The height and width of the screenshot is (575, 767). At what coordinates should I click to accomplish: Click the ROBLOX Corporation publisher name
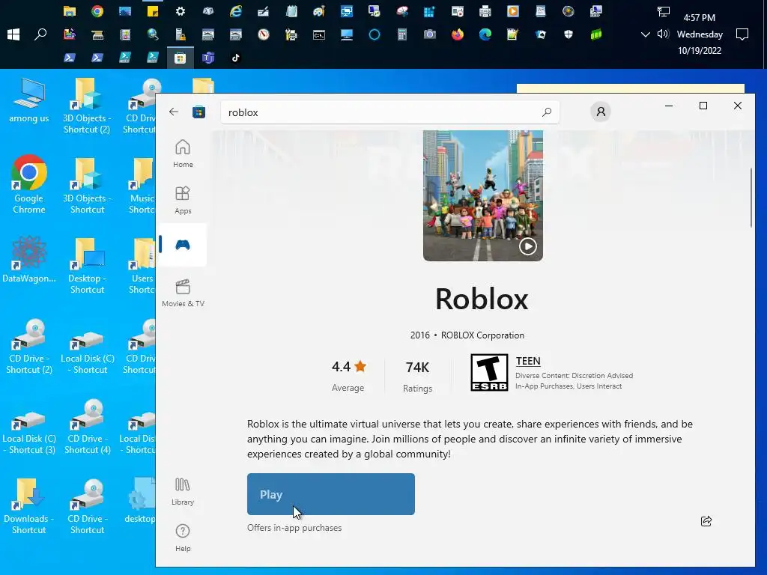[x=483, y=335]
